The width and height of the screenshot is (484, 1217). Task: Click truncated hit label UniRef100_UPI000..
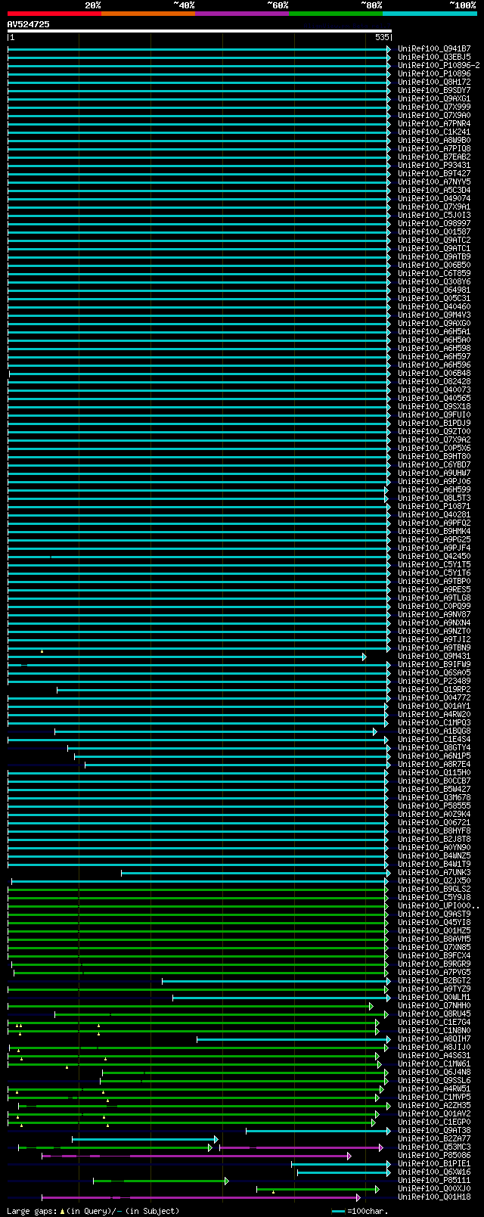(x=439, y=905)
